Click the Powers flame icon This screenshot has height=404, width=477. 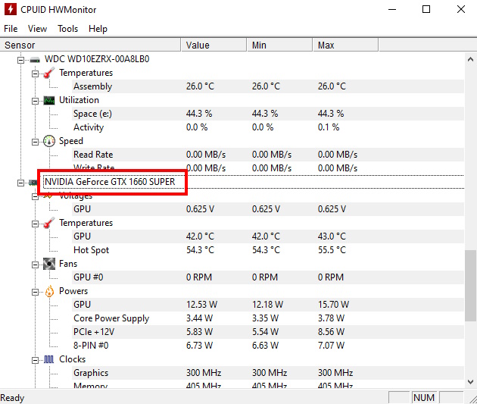(x=49, y=291)
